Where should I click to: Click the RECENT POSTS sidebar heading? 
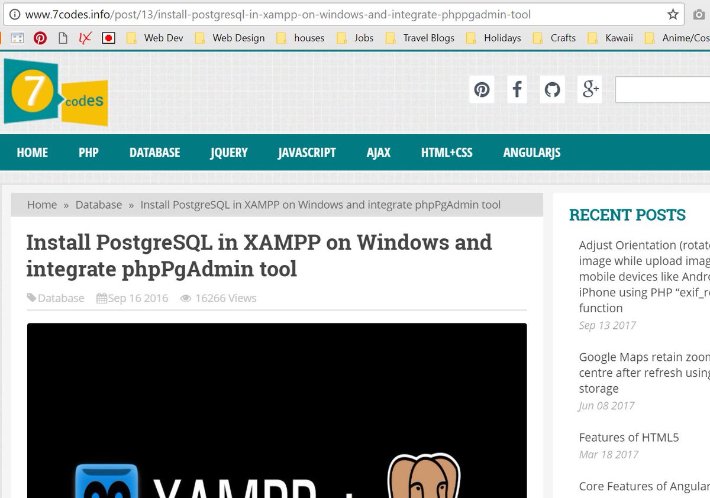pyautogui.click(x=627, y=215)
